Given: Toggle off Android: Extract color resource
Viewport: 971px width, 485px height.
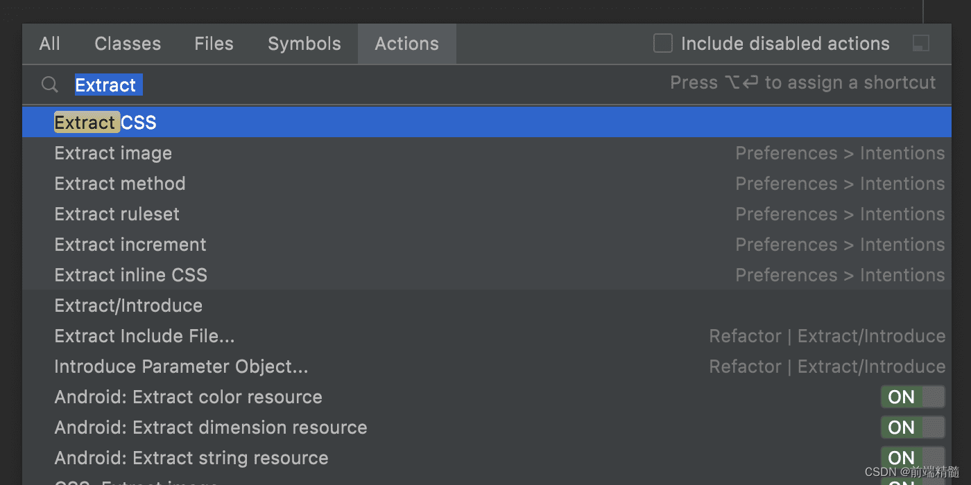Looking at the screenshot, I should click(913, 396).
